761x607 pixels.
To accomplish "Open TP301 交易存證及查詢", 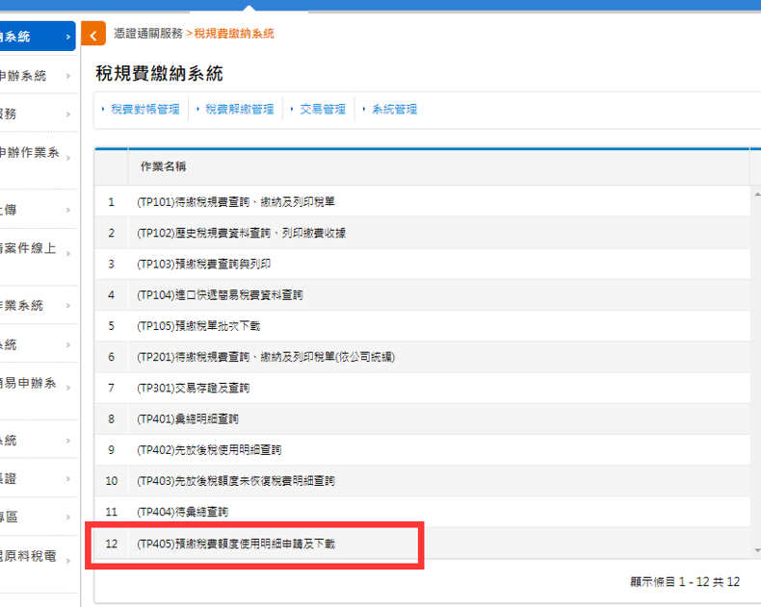I will (193, 388).
